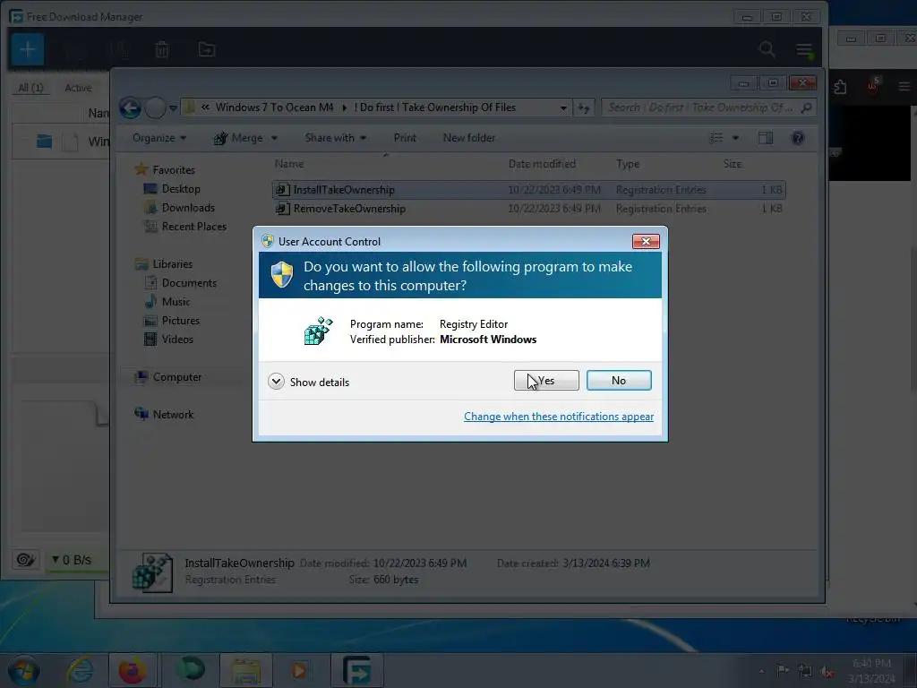Click the Explorer Back navigation arrow
The width and height of the screenshot is (917, 688).
[131, 107]
